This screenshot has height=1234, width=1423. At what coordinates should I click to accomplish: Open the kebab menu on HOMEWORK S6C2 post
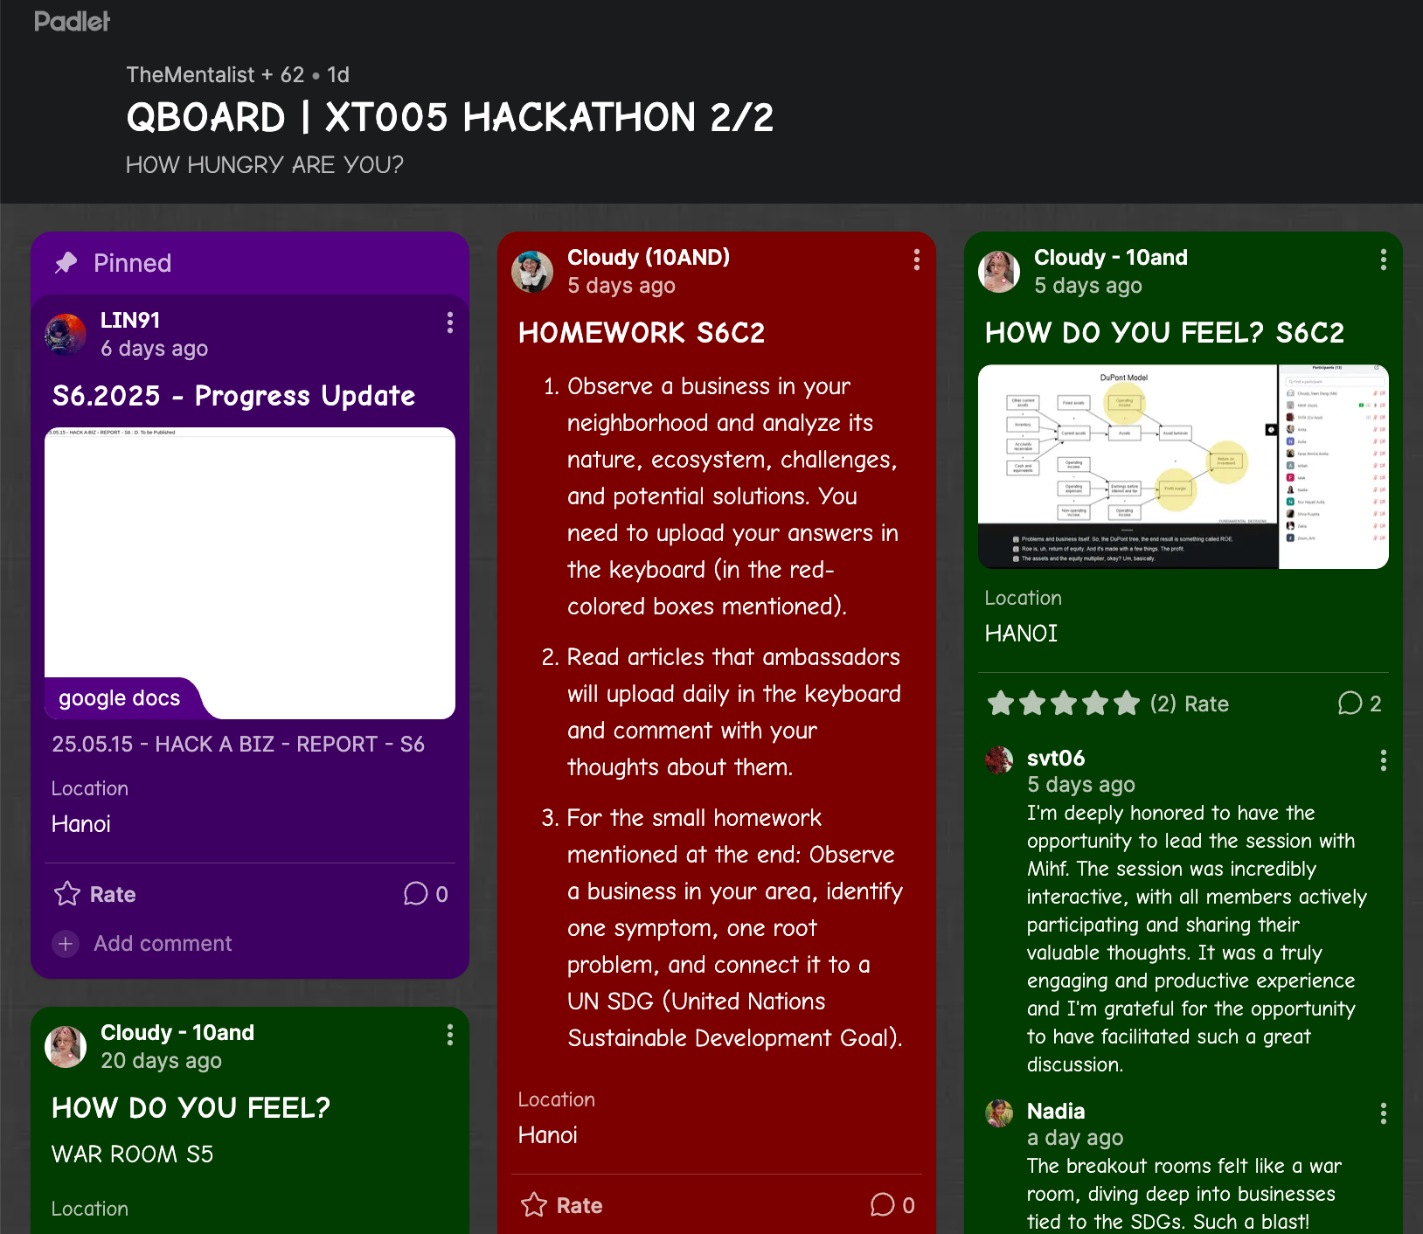[916, 260]
